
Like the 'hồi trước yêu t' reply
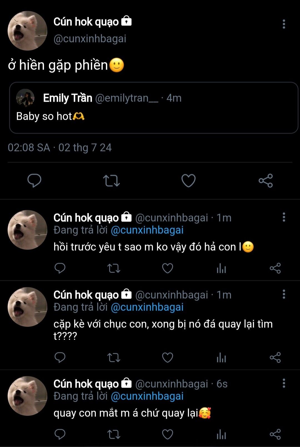pyautogui.click(x=167, y=268)
